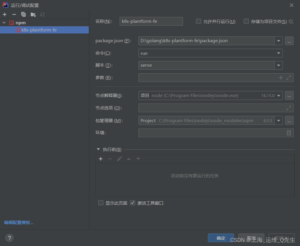Open the help button in bottom corner
300x246 pixels.
[x=9, y=238]
